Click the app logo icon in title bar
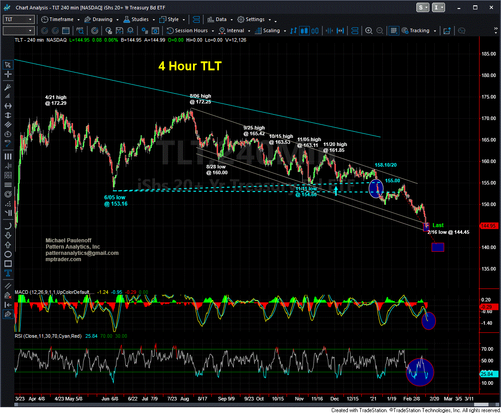501x413 pixels. click(7, 7)
